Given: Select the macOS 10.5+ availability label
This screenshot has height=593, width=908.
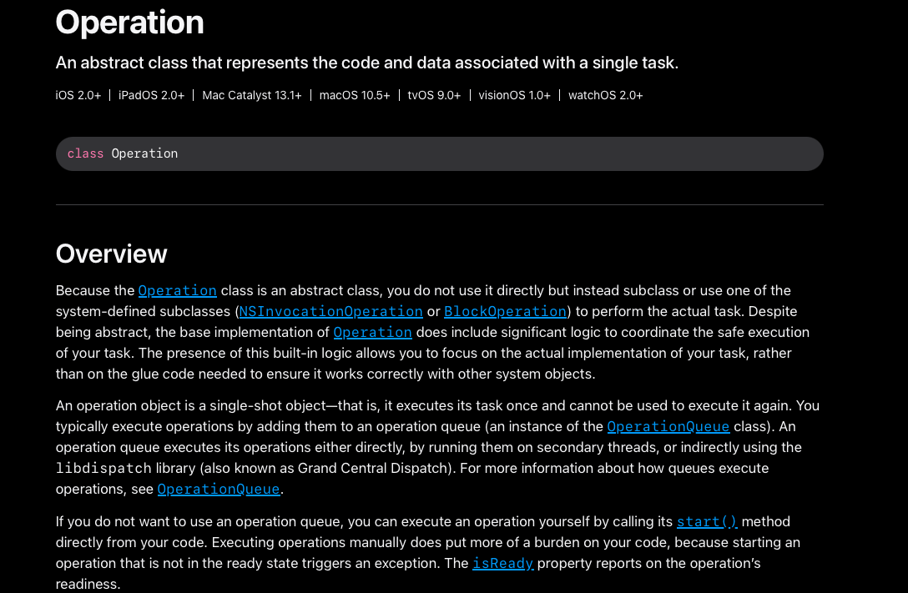Looking at the screenshot, I should (x=355, y=95).
